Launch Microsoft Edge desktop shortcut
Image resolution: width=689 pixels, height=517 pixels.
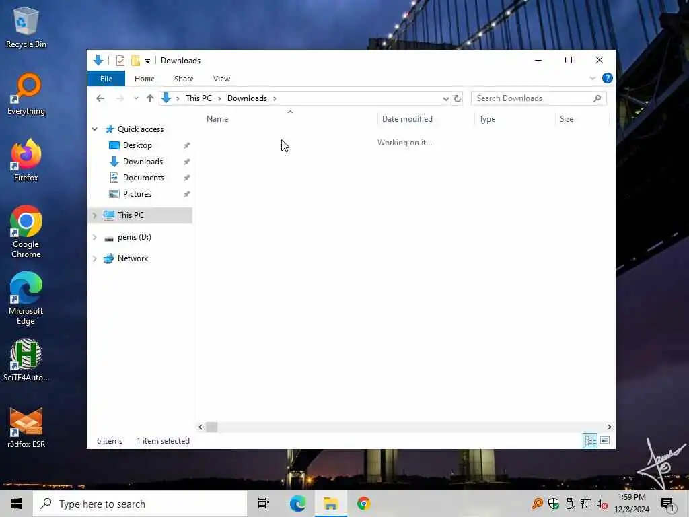click(26, 298)
